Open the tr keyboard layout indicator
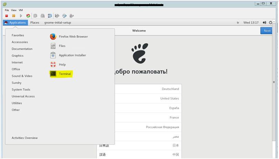 click(238, 23)
